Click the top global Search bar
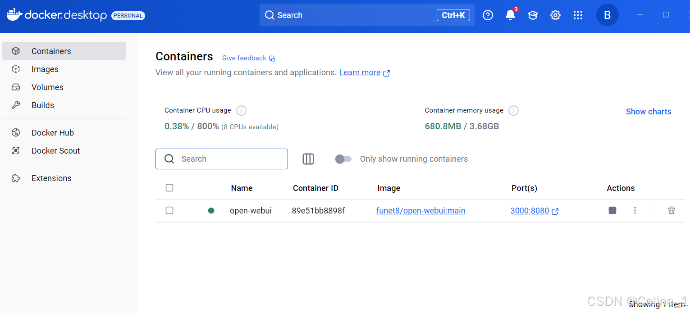The image size is (690, 313). (x=367, y=15)
